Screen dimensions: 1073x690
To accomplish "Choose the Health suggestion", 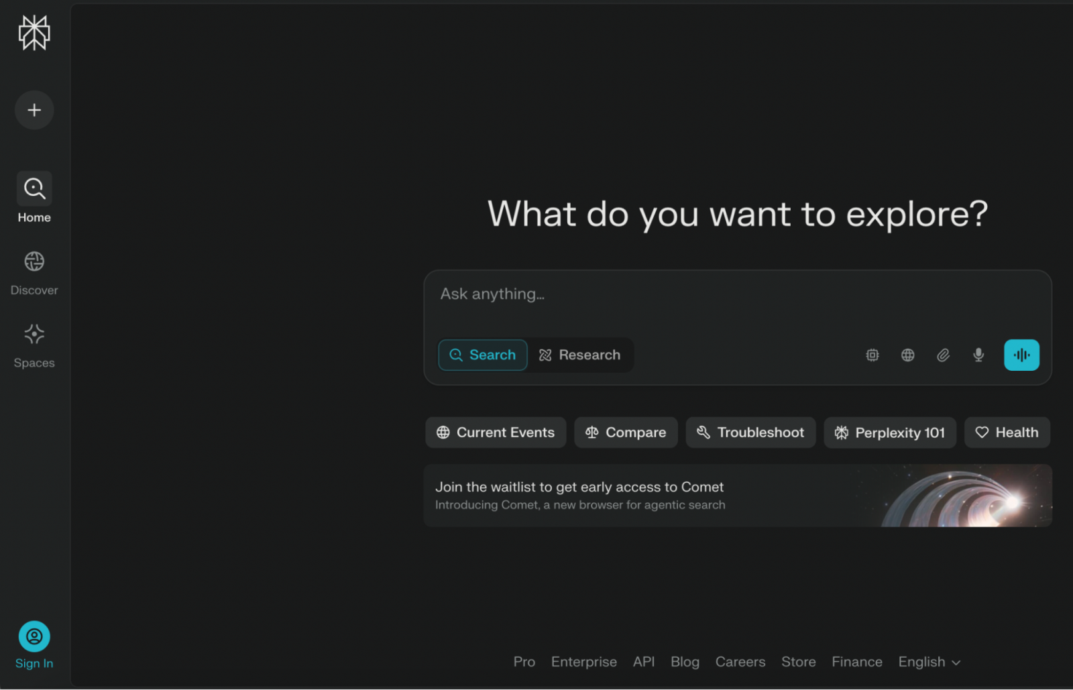I will [1007, 433].
